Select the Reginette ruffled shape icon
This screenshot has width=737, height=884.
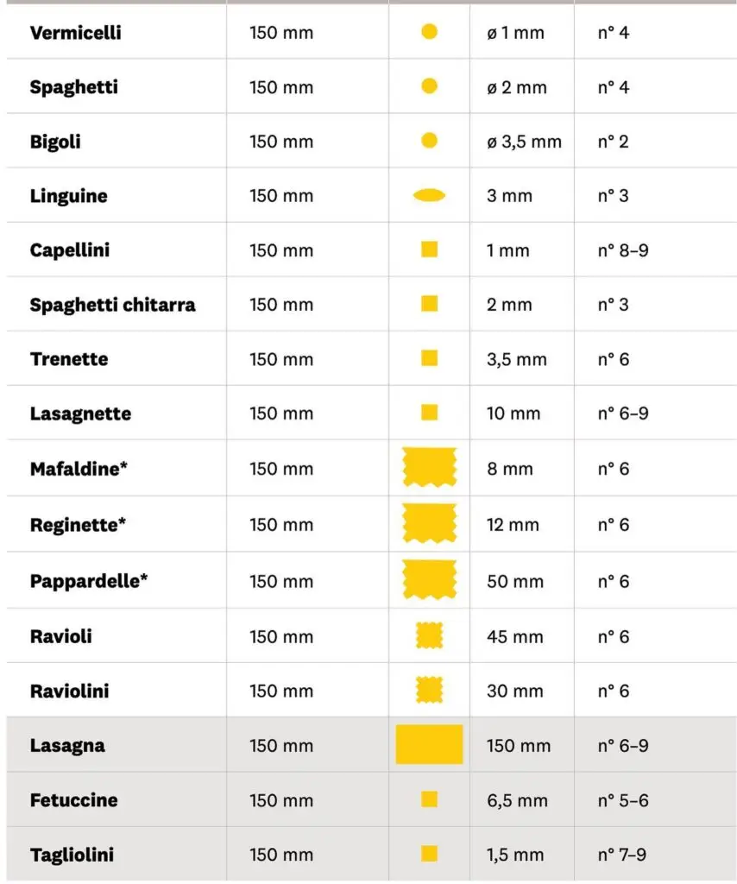click(x=429, y=523)
